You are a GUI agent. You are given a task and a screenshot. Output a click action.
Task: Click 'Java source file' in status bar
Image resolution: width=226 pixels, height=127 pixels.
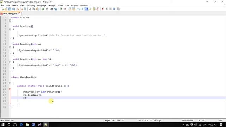(7, 120)
